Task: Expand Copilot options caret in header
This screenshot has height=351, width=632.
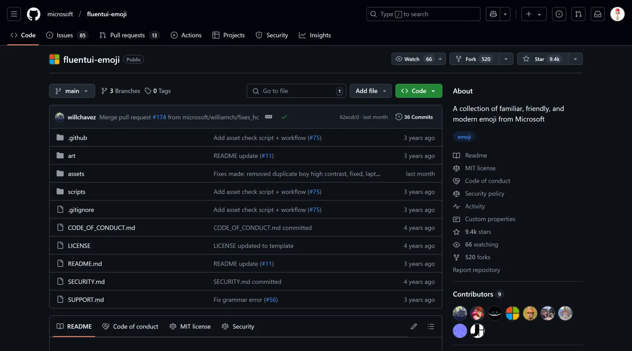Action: 505,14
